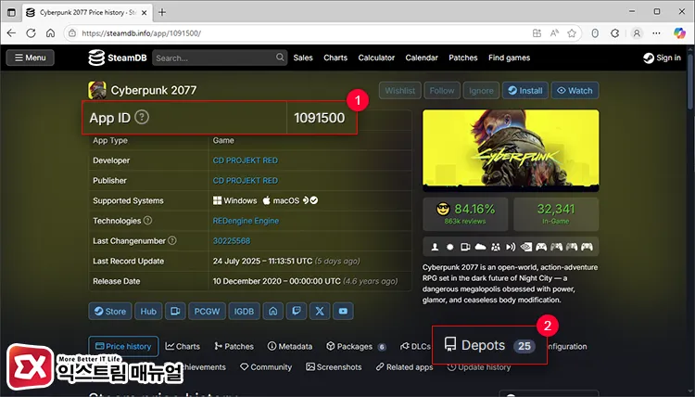Open the browser profile icon

coord(637,33)
